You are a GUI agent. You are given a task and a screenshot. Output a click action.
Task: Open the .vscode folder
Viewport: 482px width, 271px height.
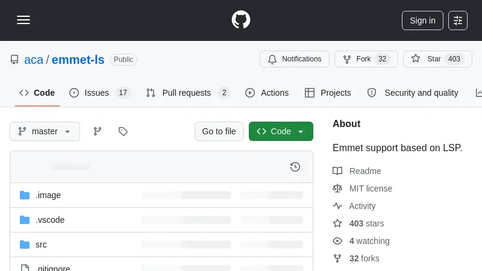point(50,220)
